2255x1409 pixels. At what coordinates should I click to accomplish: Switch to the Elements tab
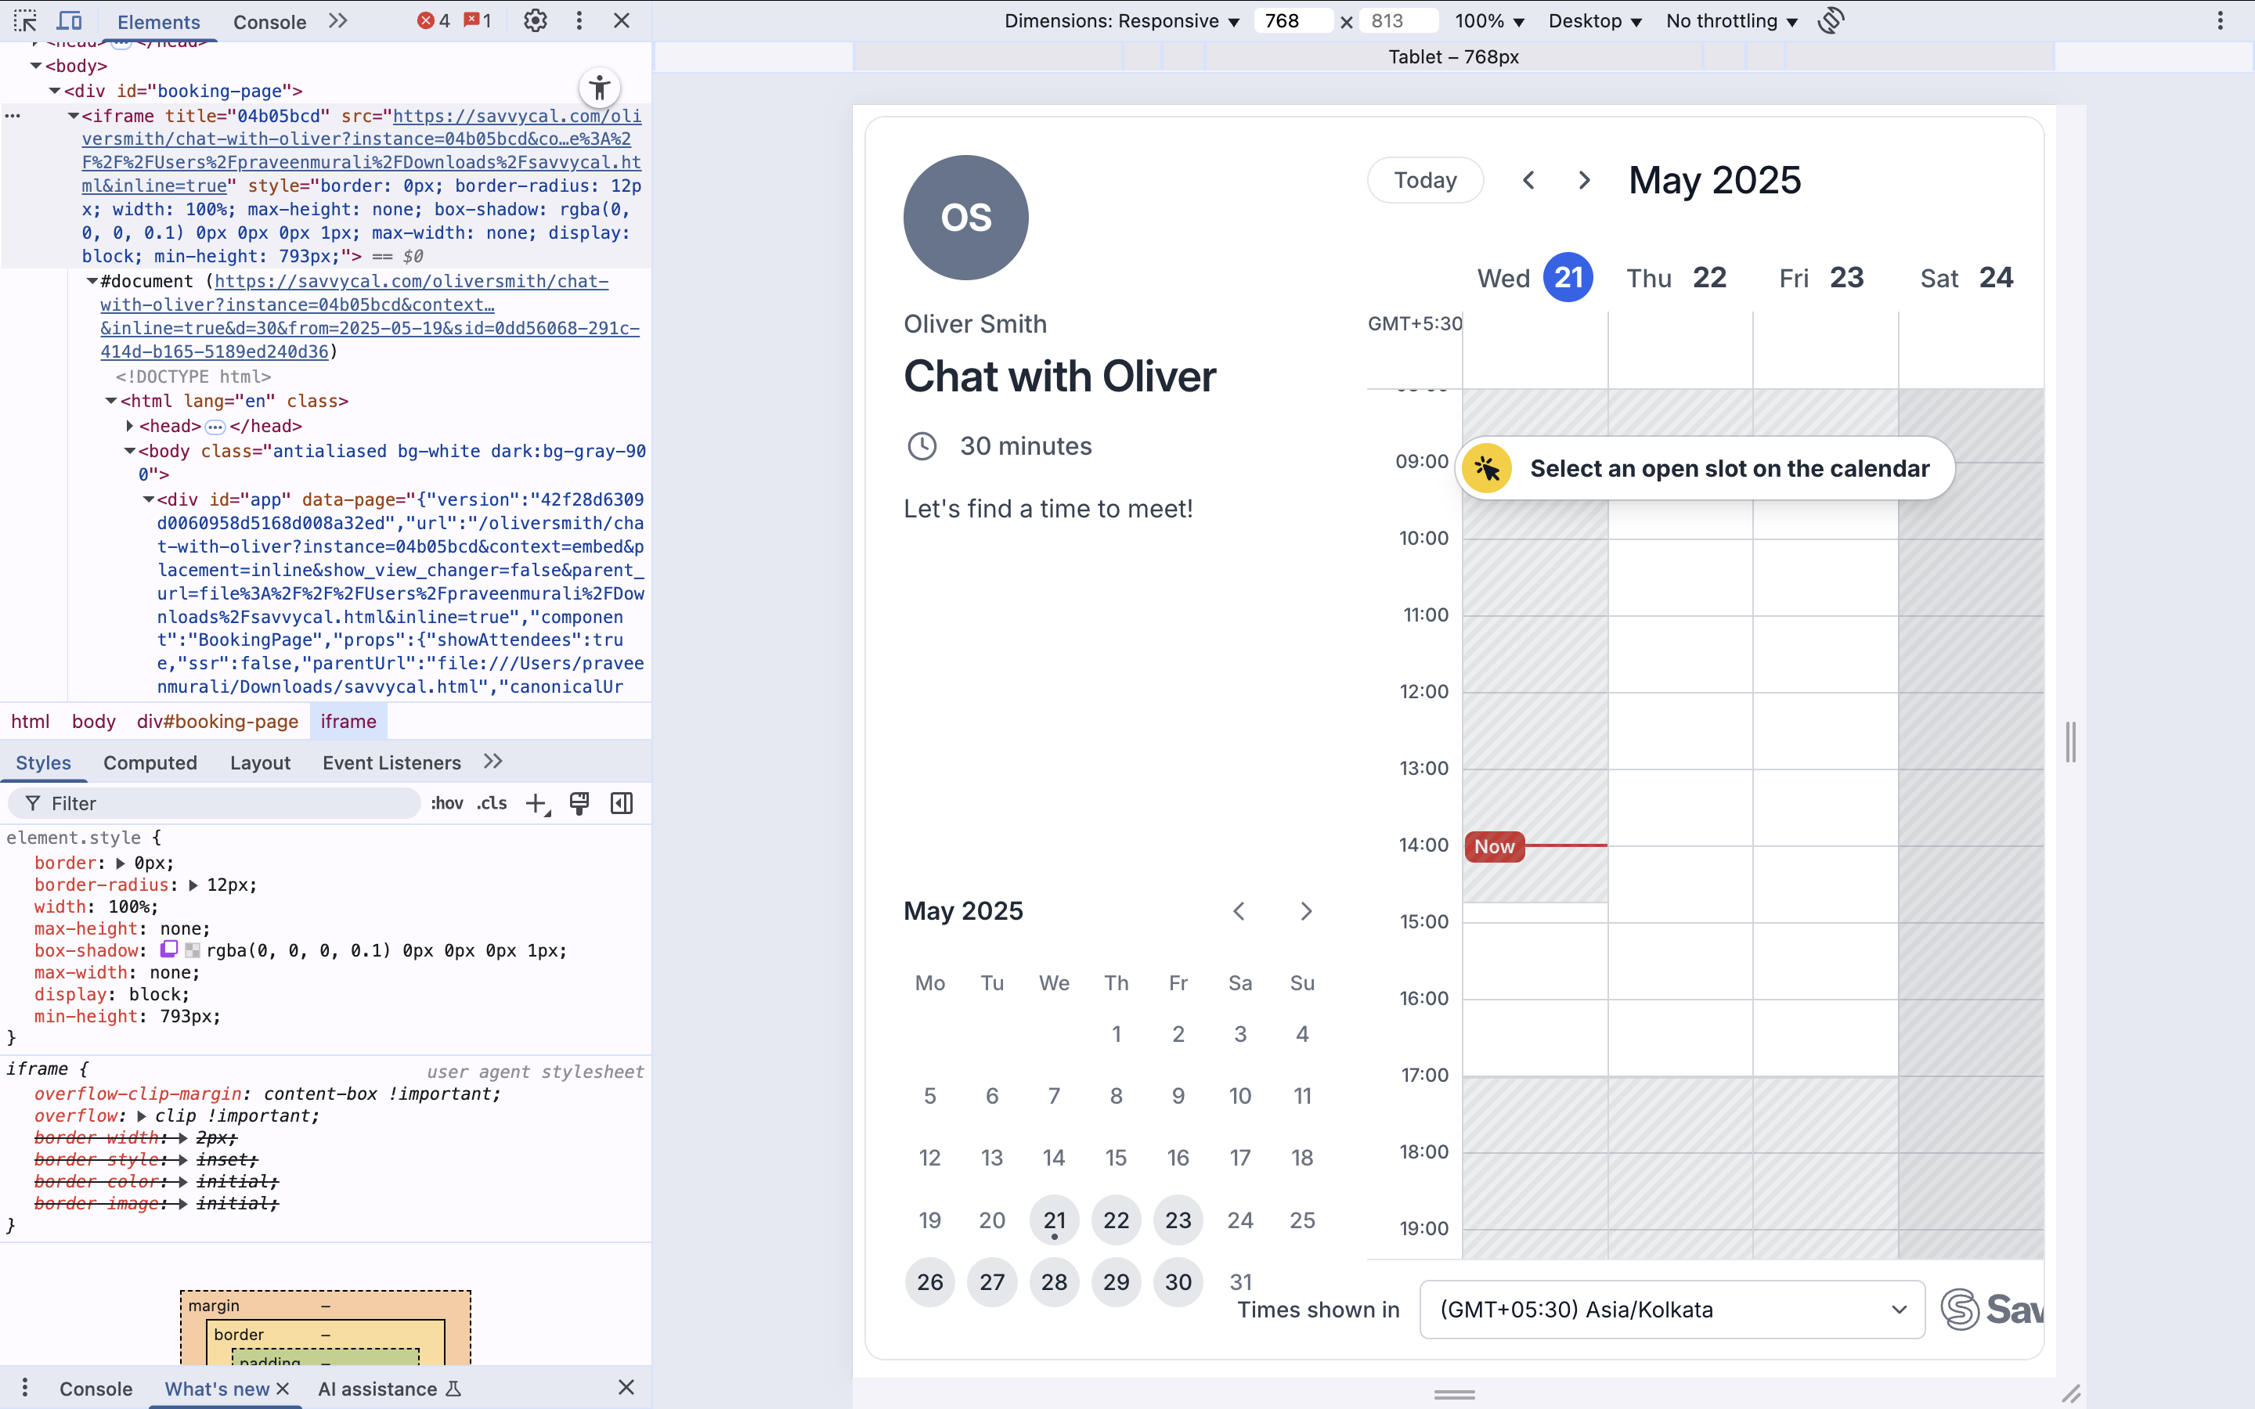coord(158,21)
